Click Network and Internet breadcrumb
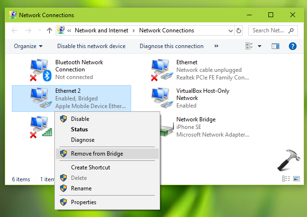 coord(101,30)
